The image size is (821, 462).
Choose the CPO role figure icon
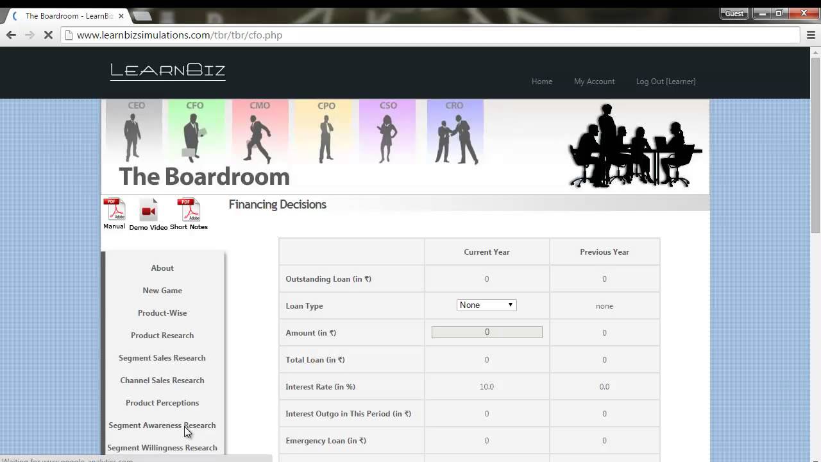tap(326, 132)
